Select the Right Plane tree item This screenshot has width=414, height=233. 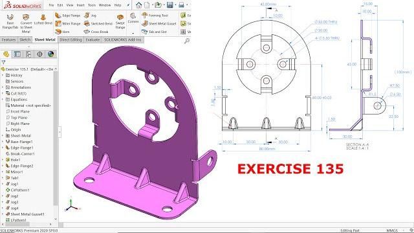(x=17, y=124)
